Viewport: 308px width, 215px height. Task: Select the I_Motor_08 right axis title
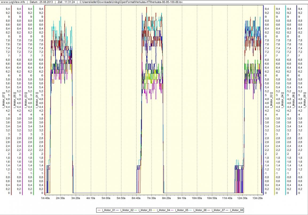click(x=305, y=101)
